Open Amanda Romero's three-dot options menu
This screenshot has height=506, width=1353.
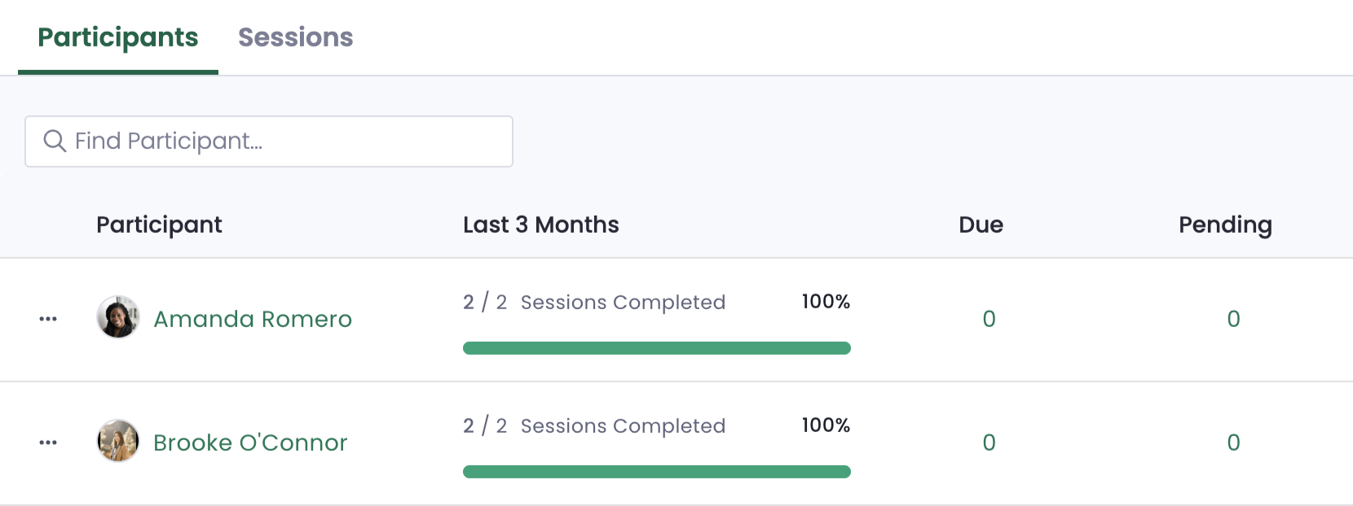click(x=48, y=319)
